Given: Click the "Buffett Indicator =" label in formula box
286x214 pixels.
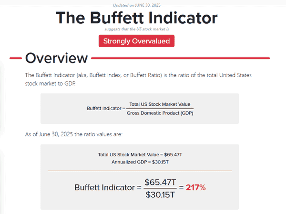Looking at the screenshot, I should point(105,108).
